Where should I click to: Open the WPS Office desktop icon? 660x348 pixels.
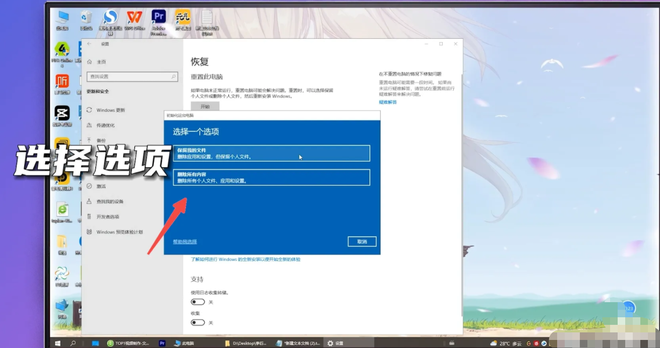click(x=134, y=18)
